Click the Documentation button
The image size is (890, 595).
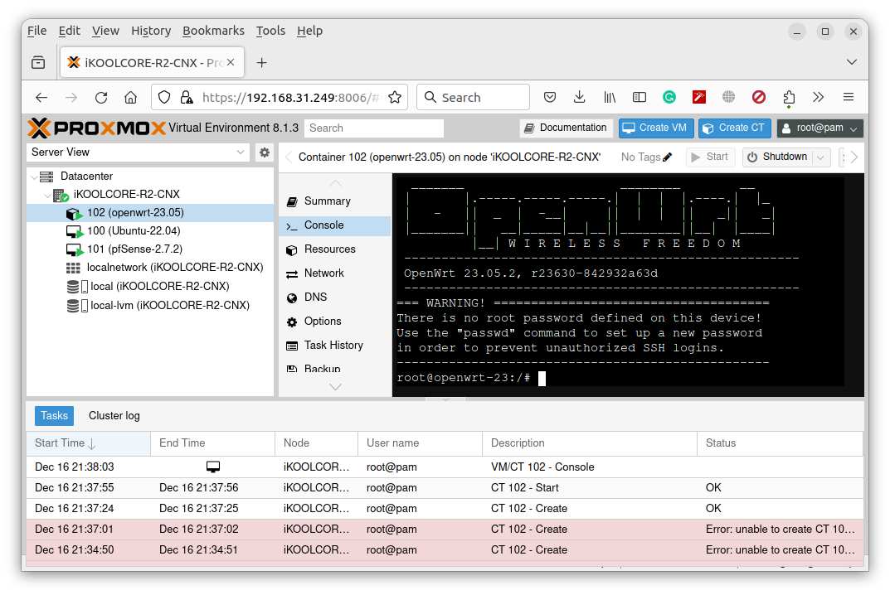(x=566, y=128)
